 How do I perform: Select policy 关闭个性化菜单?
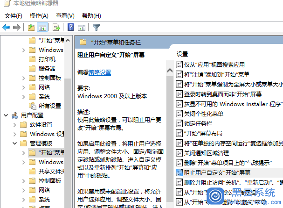pos(204,114)
